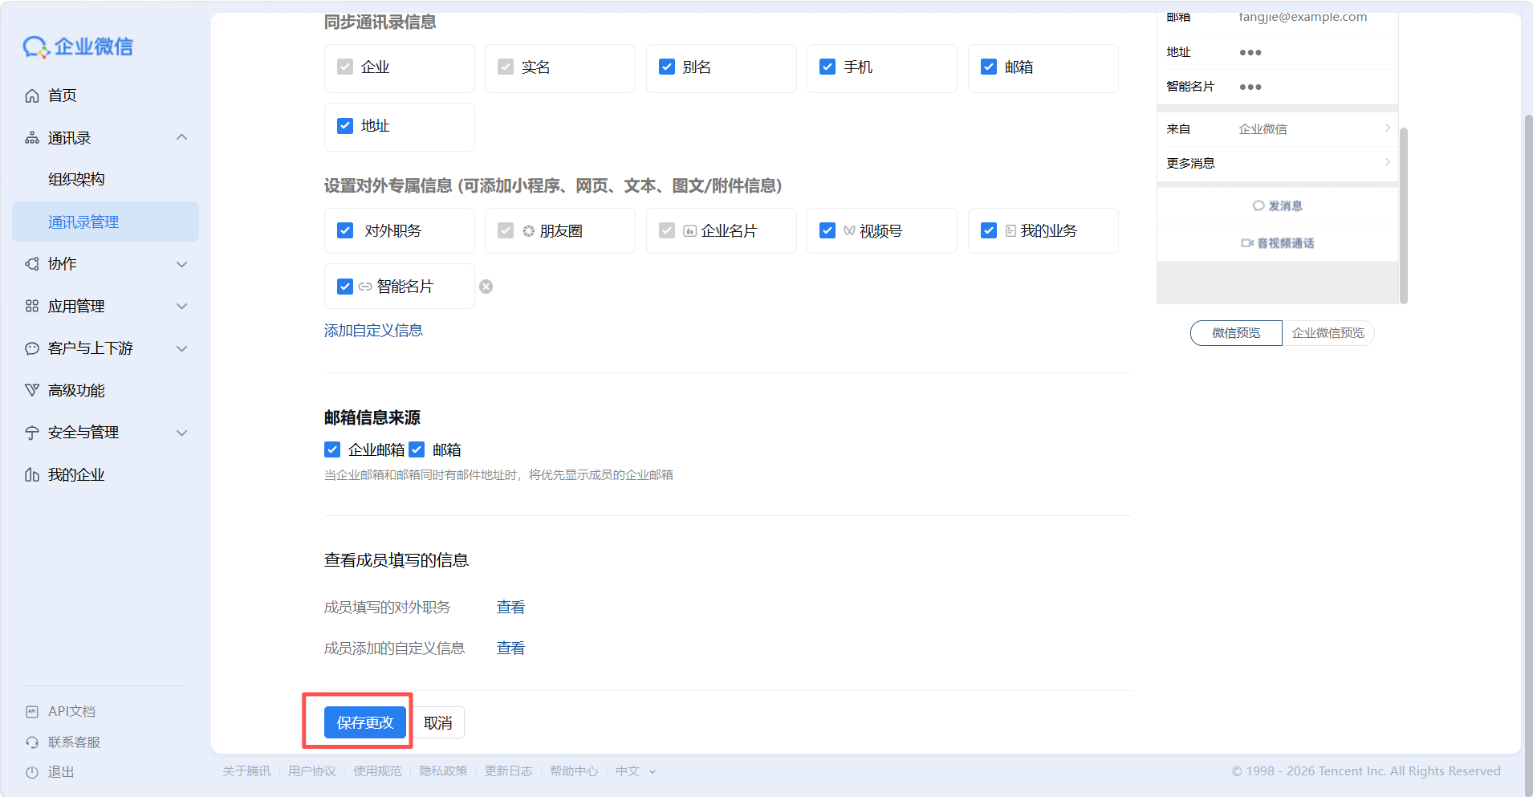This screenshot has width=1533, height=797.
Task: Click the grid icon beside 应用管理
Action: [32, 306]
